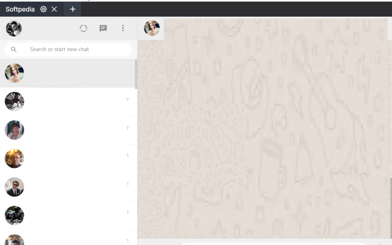Start a new chat with message icon
The image size is (392, 245).
point(103,28)
